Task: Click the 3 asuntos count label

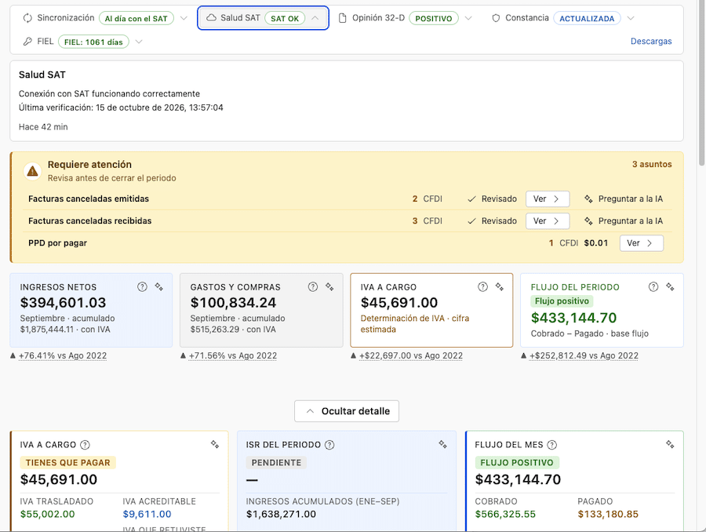Action: click(652, 165)
